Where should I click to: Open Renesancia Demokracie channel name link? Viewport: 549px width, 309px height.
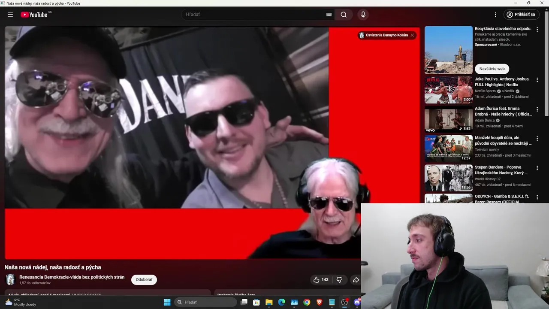[72, 277]
